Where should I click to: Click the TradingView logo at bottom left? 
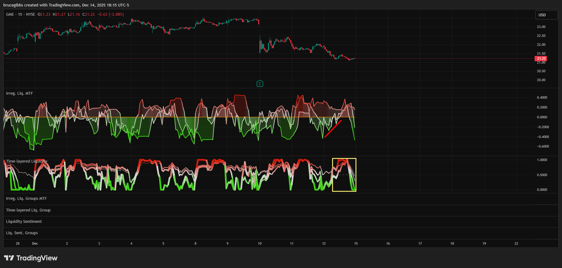pyautogui.click(x=31, y=258)
